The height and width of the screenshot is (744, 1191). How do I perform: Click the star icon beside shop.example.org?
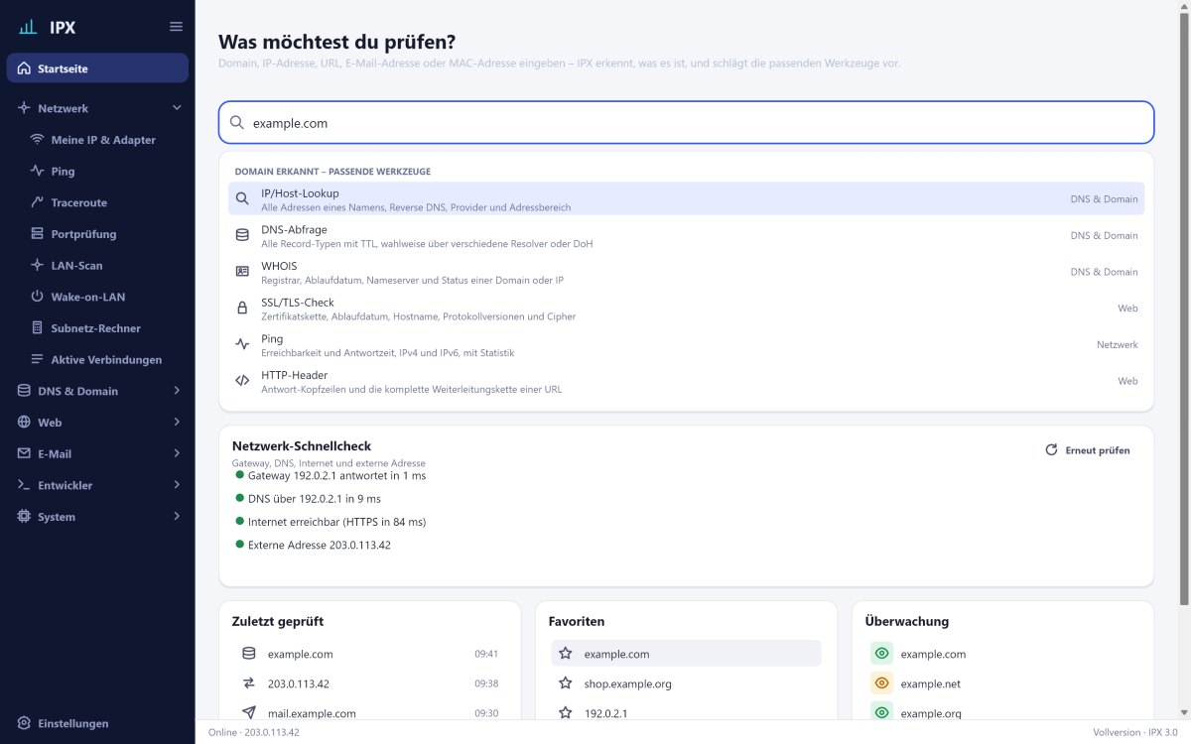566,683
